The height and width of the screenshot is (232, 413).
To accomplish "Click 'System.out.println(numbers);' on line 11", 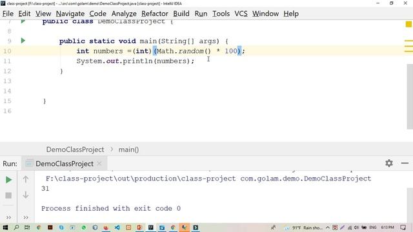I will pyautogui.click(x=136, y=61).
